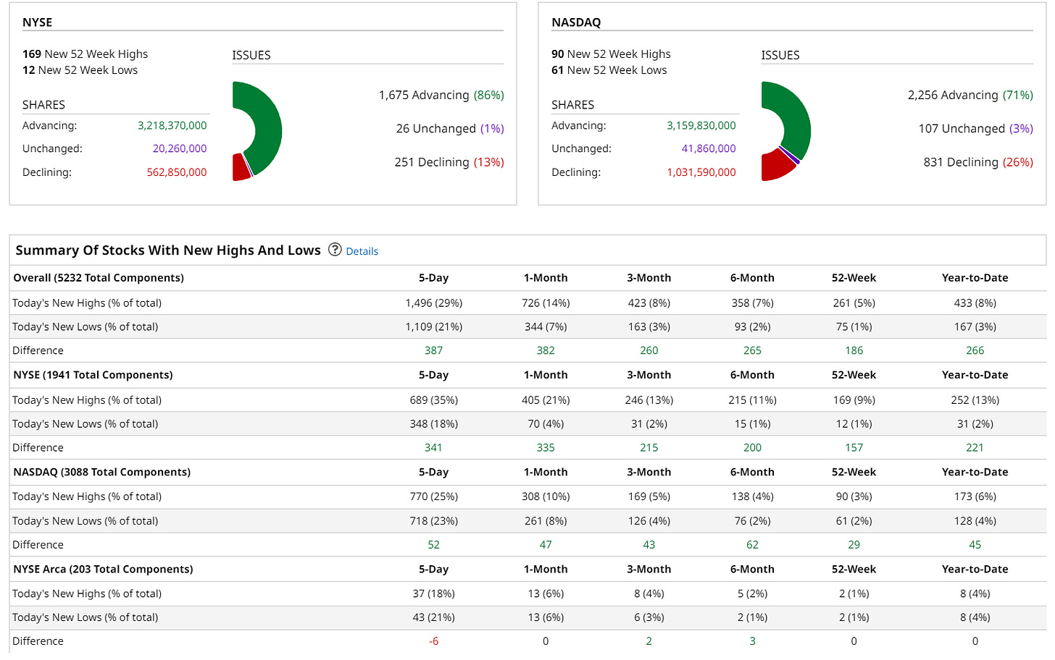
Task: Select declining shares value 1,031,590,000
Action: 701,173
